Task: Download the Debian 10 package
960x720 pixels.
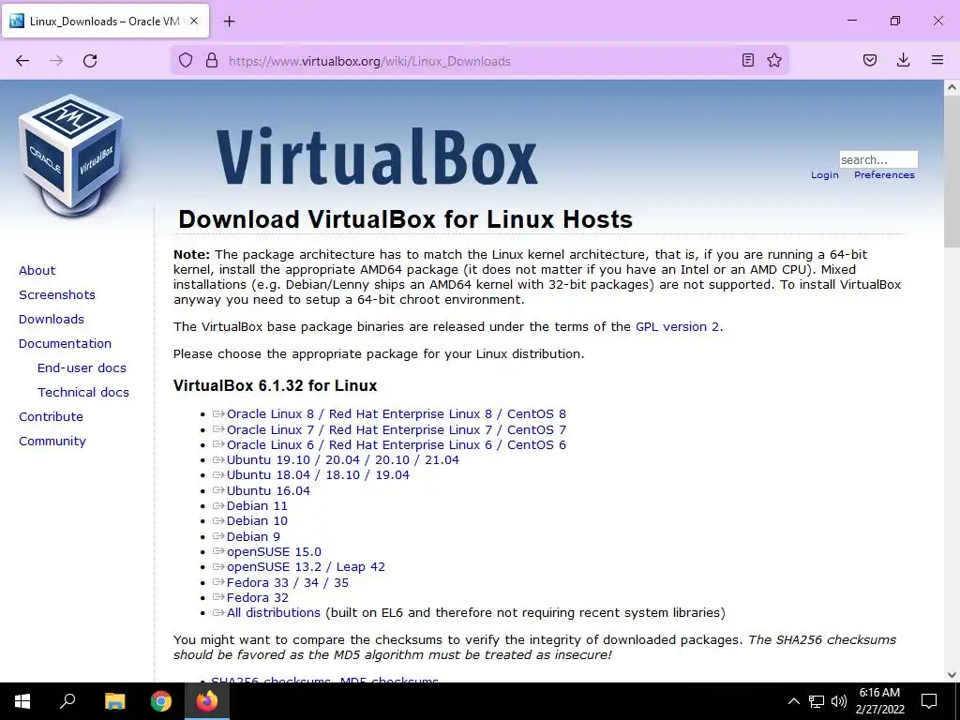Action: point(257,521)
